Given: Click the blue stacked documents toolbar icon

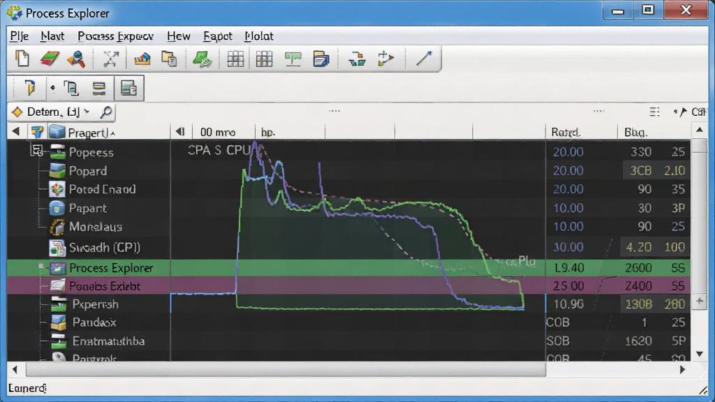Looking at the screenshot, I should click(x=321, y=59).
